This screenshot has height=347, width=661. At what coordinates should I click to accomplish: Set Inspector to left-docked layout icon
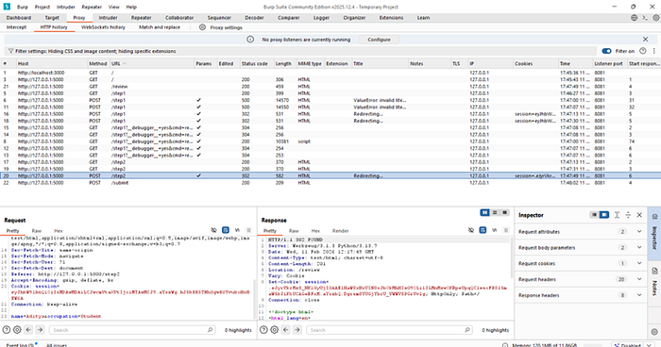coord(594,215)
